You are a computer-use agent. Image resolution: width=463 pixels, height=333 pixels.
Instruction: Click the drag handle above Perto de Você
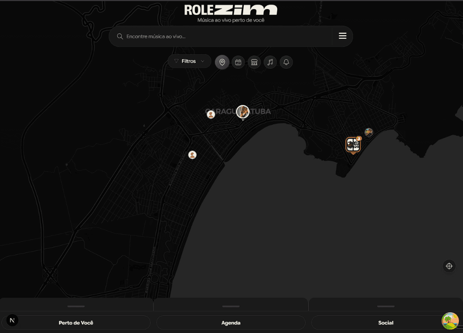coord(76,306)
